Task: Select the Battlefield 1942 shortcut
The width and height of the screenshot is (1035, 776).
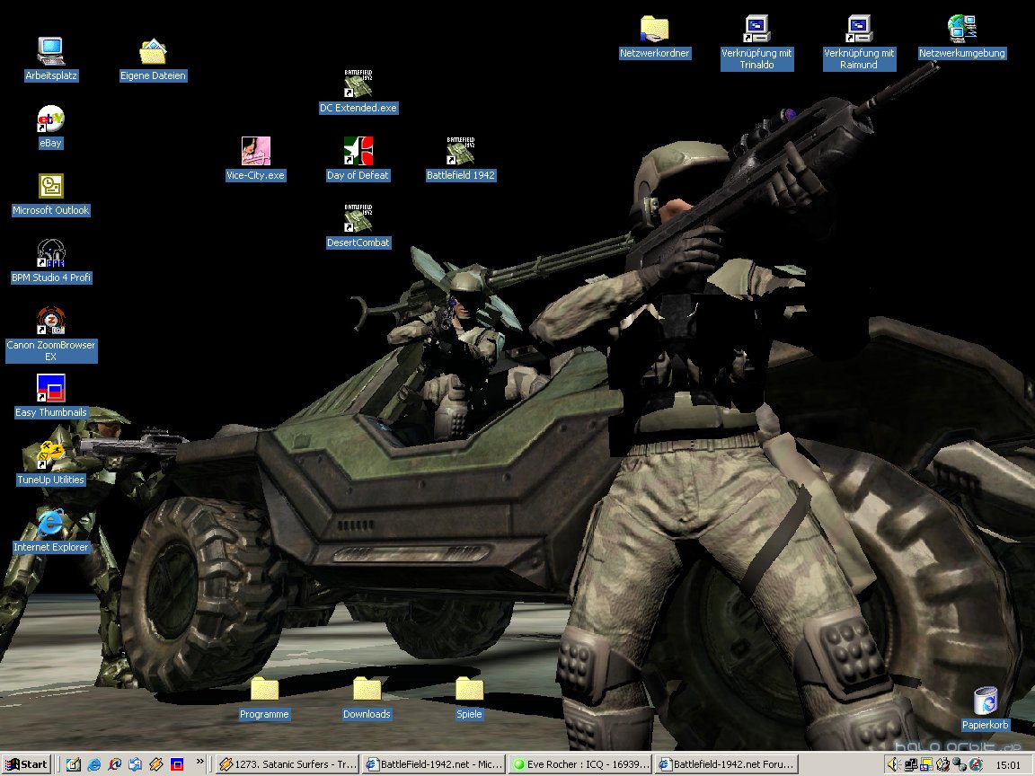Action: pyautogui.click(x=461, y=159)
